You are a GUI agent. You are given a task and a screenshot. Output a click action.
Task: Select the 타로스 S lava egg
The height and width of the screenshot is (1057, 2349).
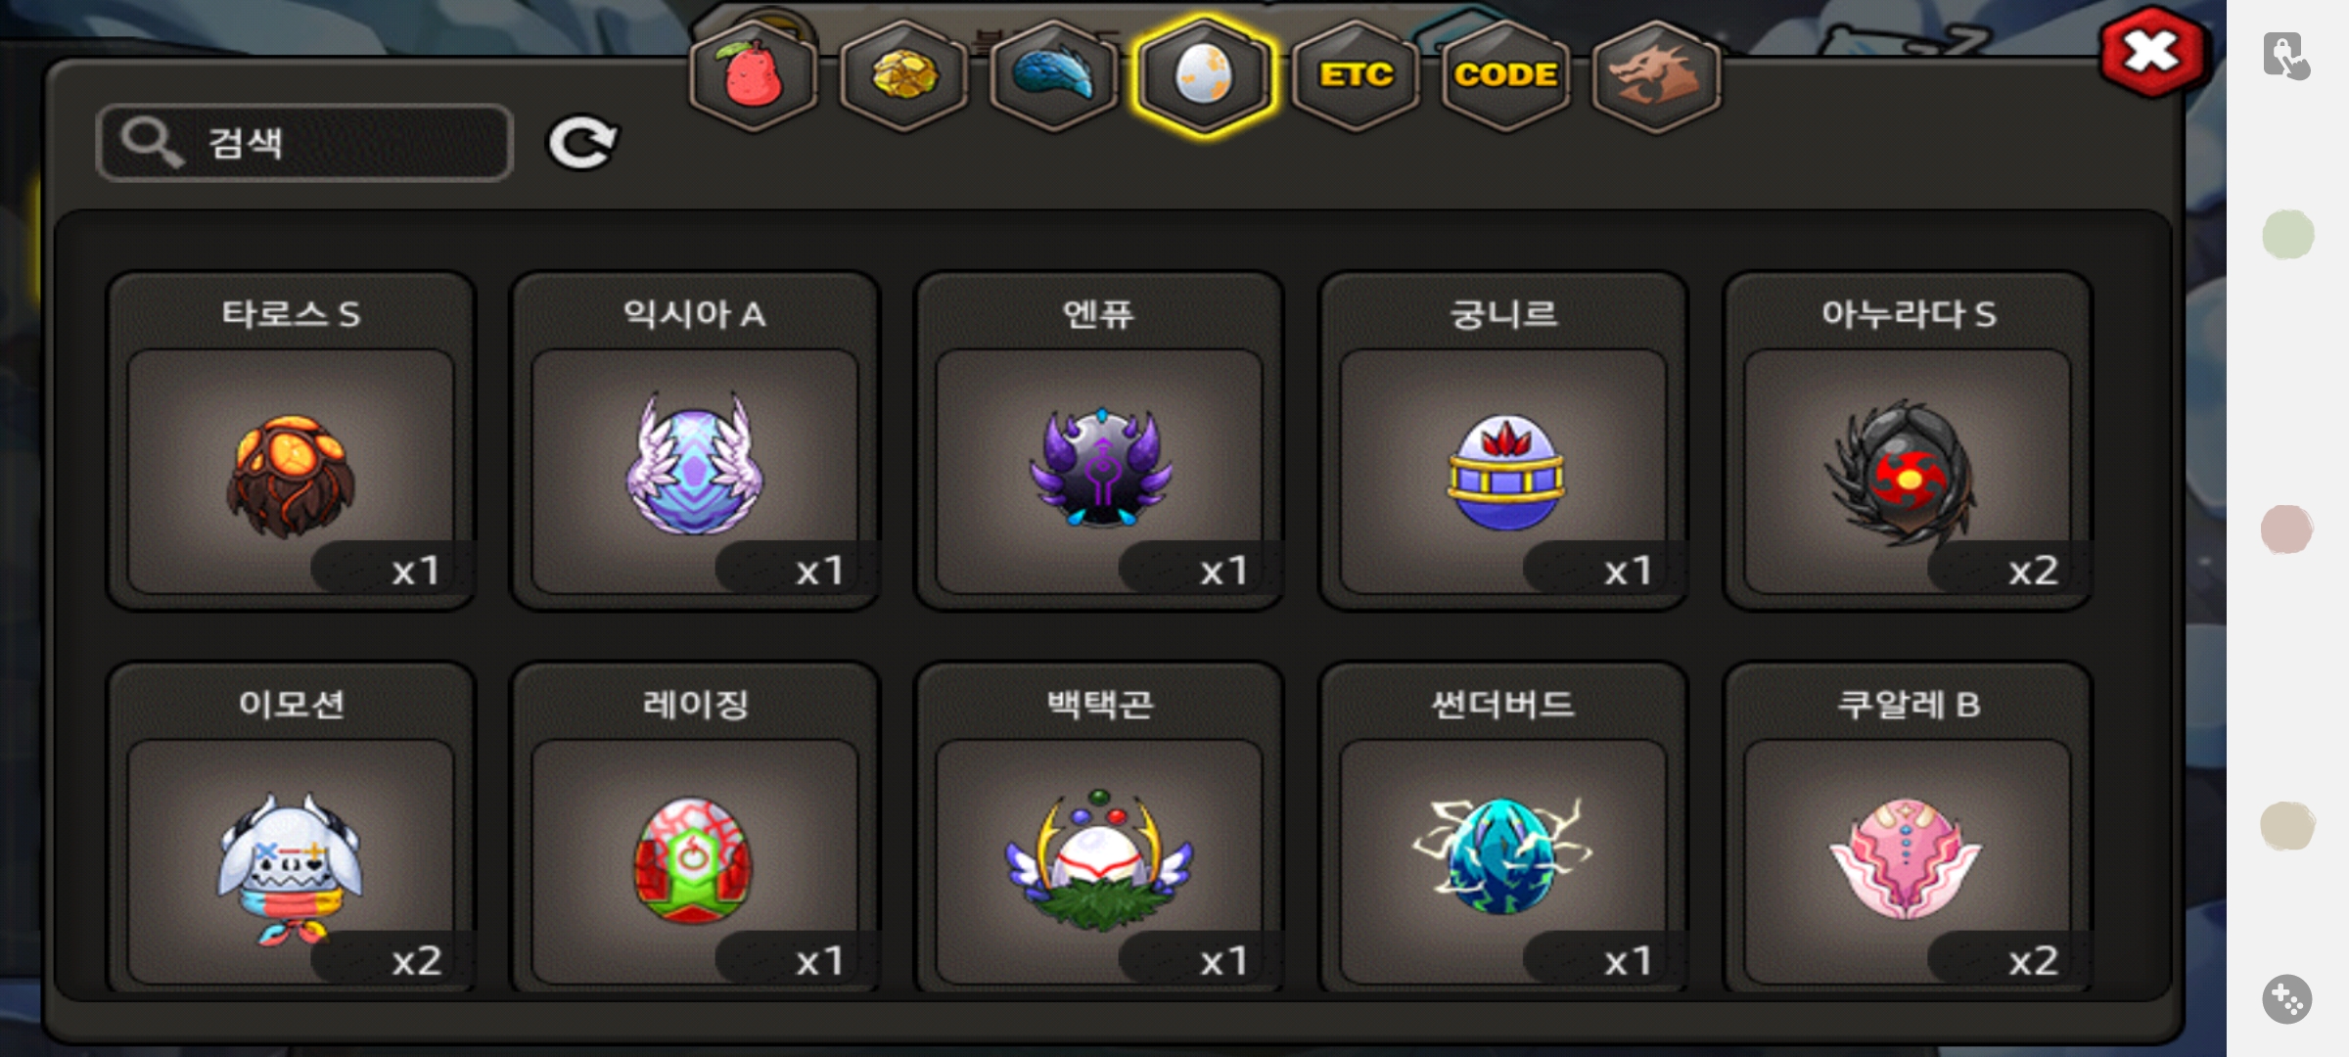(291, 441)
